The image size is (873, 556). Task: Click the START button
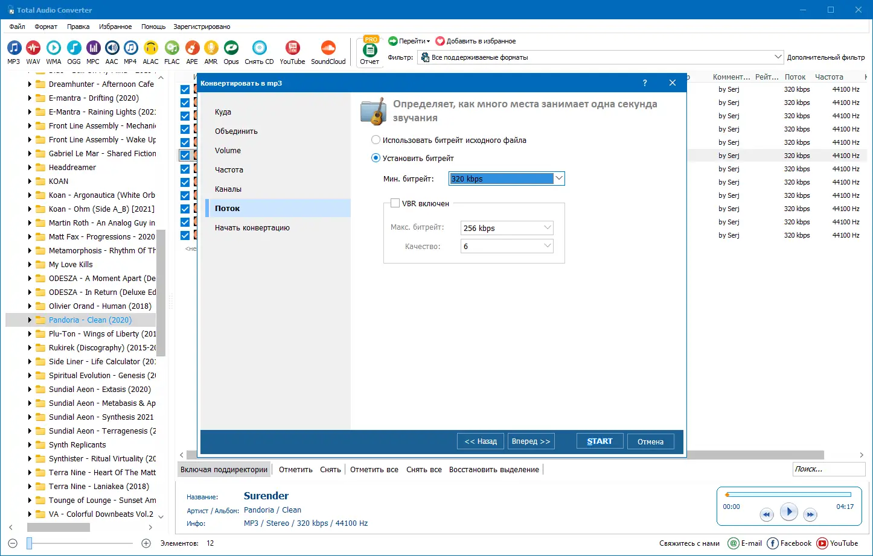600,441
